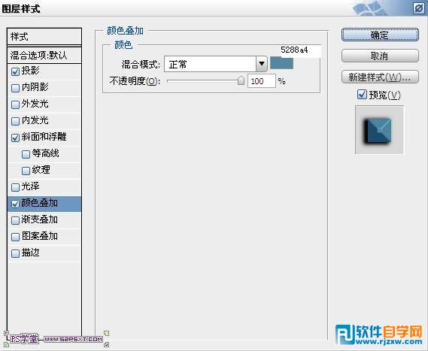428x351 pixels.
Task: Select the 斜面和浮雕 style entry label
Action: (44, 137)
